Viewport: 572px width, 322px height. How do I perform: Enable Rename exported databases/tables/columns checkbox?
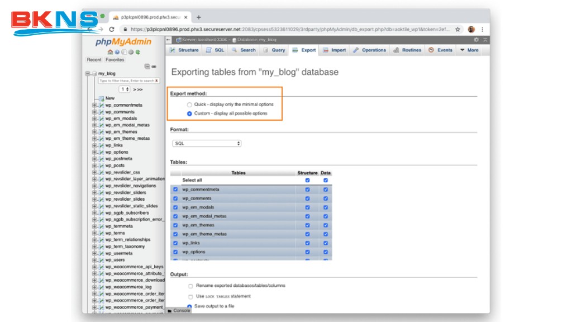[x=190, y=286]
